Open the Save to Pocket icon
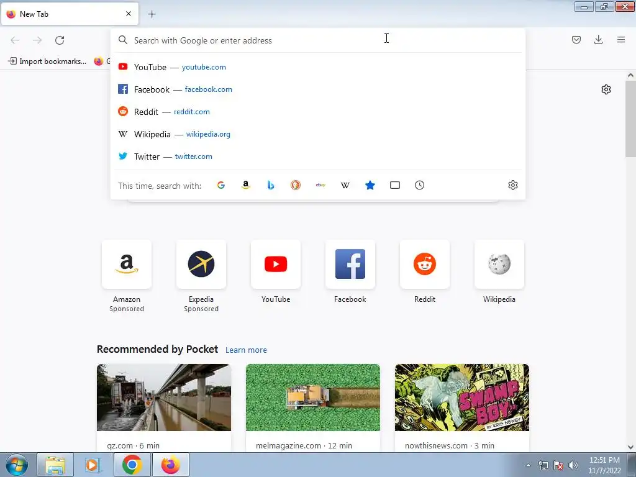Viewport: 636px width, 477px height. tap(576, 40)
